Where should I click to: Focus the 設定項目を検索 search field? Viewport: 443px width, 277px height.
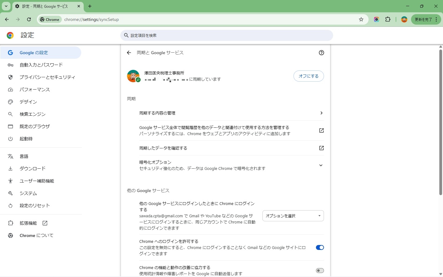coord(227,35)
